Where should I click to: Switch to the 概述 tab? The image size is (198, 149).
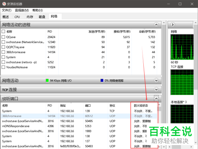pyautogui.click(x=6, y=17)
